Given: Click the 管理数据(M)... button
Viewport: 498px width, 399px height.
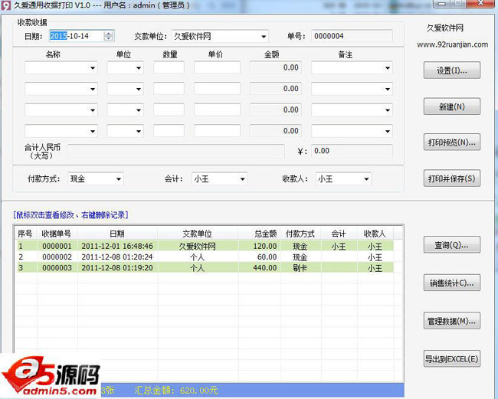Looking at the screenshot, I should [x=451, y=321].
